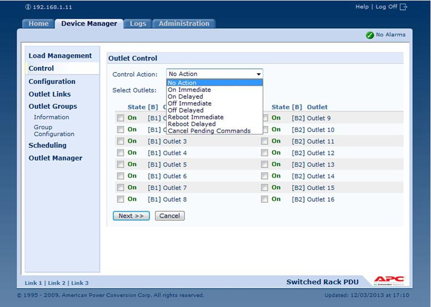Tick the Outlet 12 checkbox
The width and height of the screenshot is (431, 307).
point(265,153)
